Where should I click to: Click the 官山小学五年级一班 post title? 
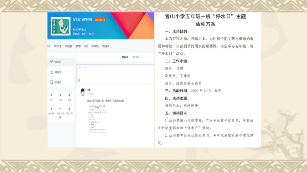tap(105, 101)
